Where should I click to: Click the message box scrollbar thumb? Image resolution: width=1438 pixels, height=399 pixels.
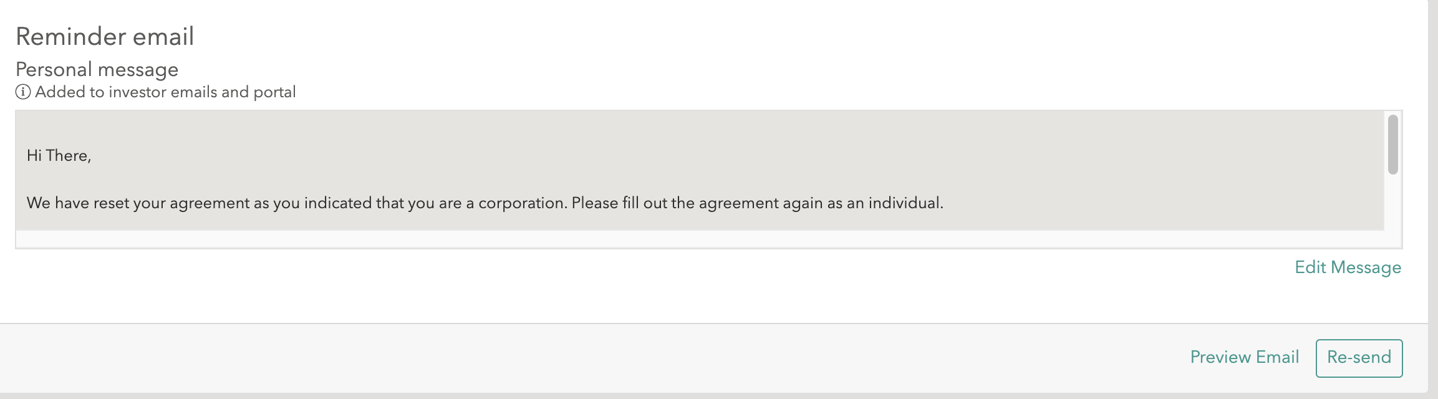pos(1392,145)
